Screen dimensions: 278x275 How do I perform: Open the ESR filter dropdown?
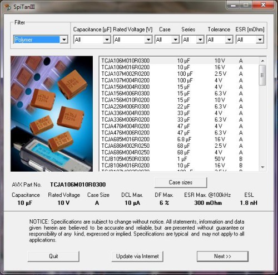250,40
